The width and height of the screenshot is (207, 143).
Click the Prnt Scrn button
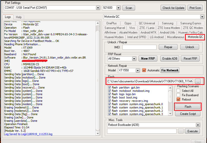pyautogui.click(x=195, y=8)
